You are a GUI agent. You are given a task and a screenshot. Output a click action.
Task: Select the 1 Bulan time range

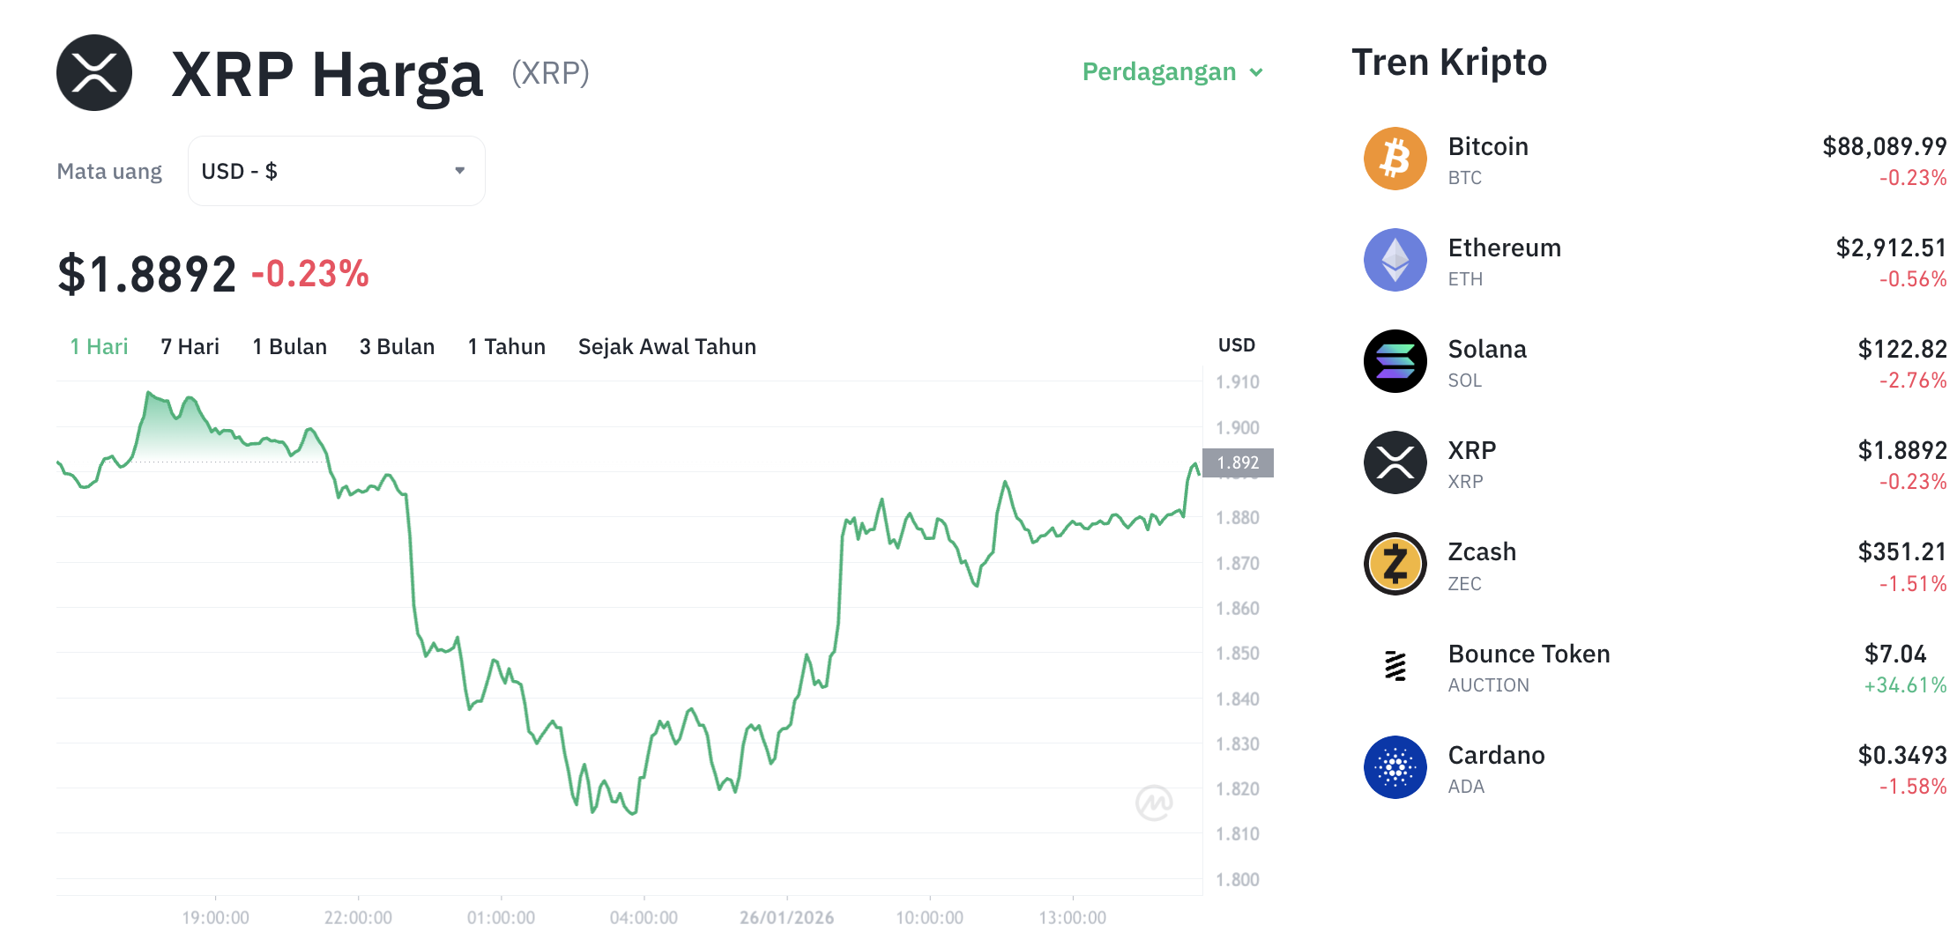point(289,346)
